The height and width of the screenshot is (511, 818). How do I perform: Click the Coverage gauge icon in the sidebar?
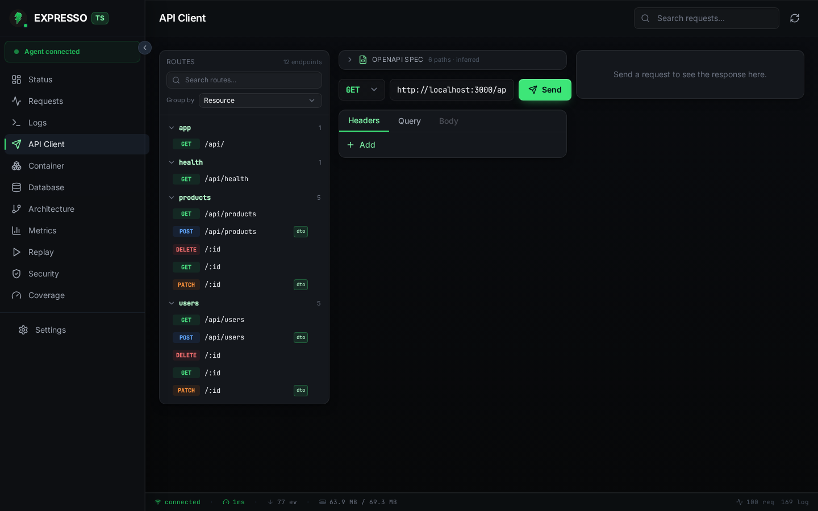[16, 295]
